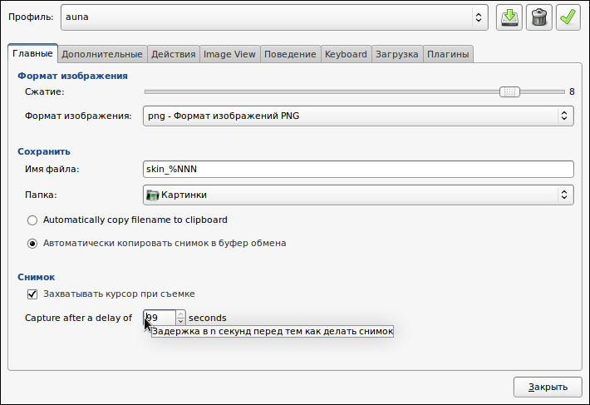Save the current profile icon
The height and width of the screenshot is (405, 590).
click(509, 17)
